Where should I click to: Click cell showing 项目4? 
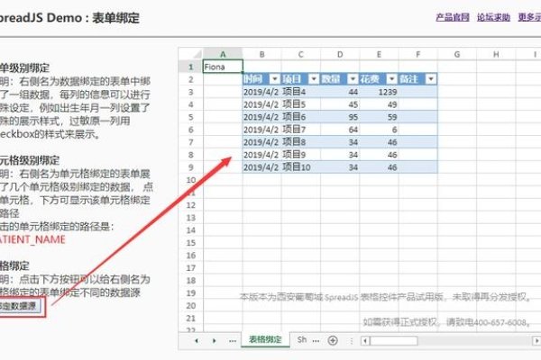pos(301,92)
